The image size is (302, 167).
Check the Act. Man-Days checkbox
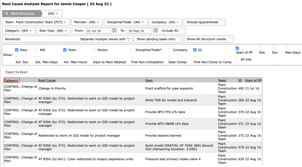pos(37,58)
